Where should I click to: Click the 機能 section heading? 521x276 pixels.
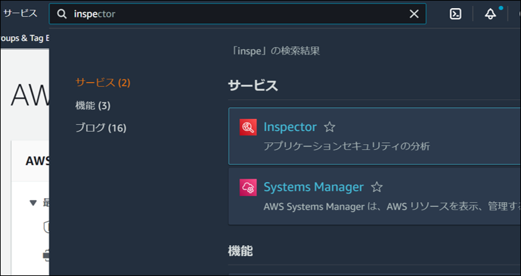[240, 250]
